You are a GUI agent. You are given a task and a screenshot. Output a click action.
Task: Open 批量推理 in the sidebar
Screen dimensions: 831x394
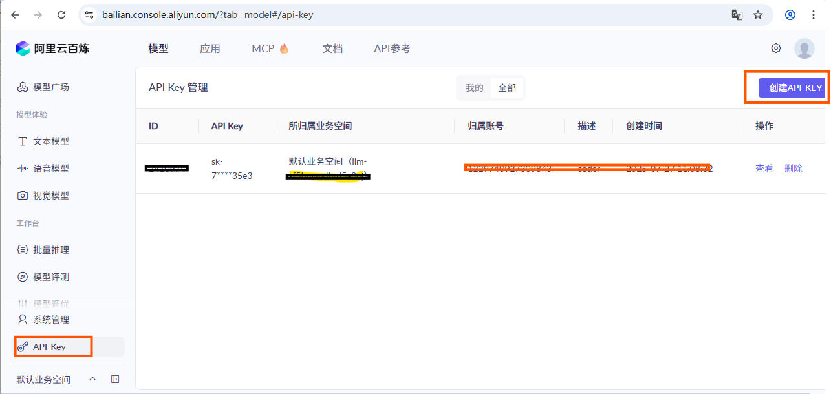(x=50, y=250)
